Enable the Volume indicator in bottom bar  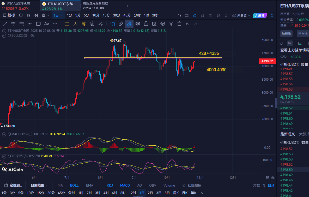point(169,185)
